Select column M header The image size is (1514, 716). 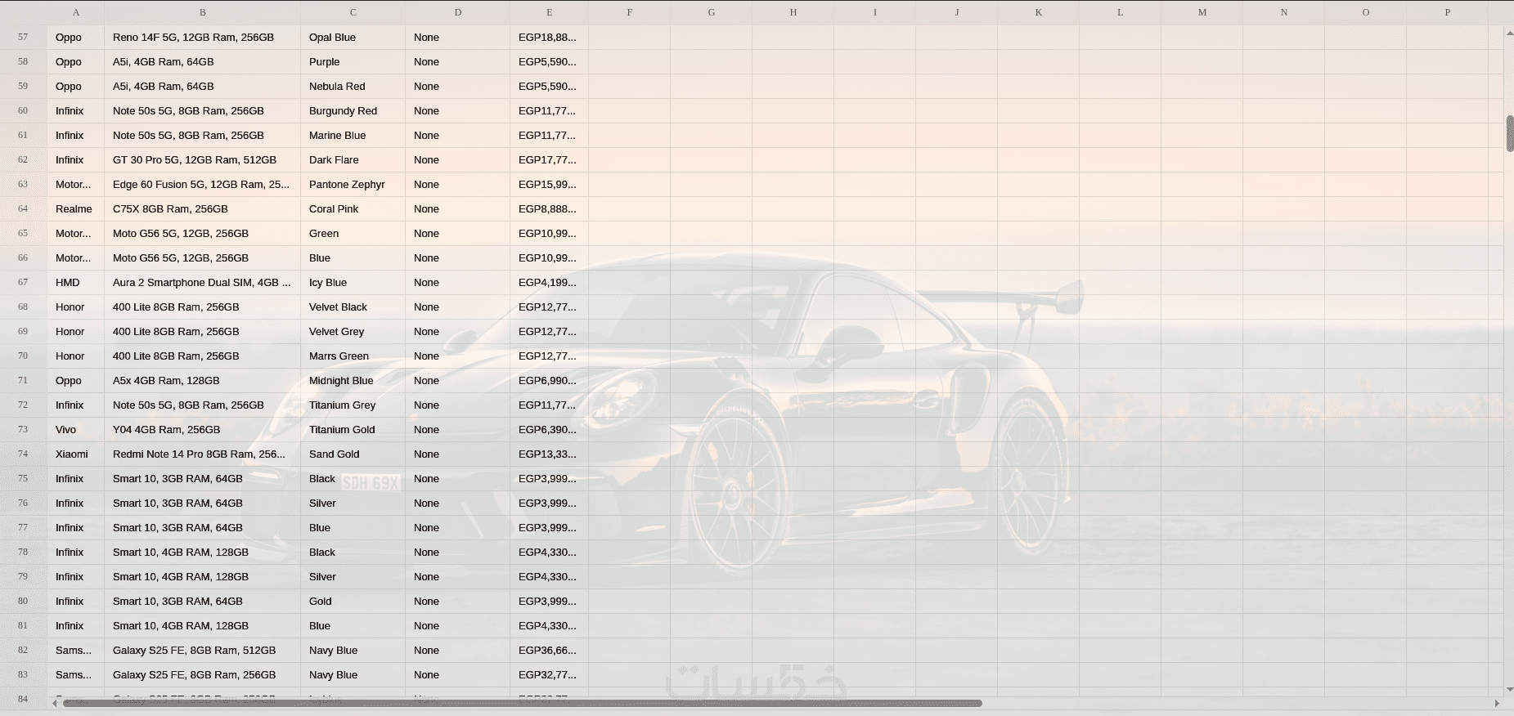[1202, 12]
